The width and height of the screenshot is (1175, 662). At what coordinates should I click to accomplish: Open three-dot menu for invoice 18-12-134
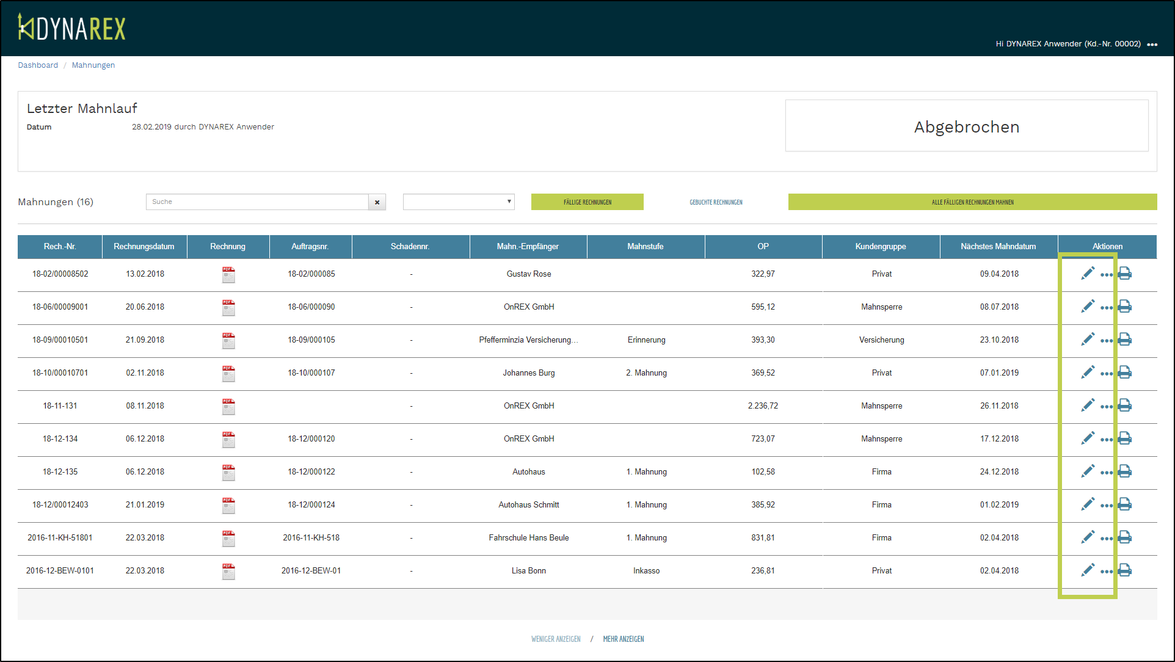[1107, 440]
